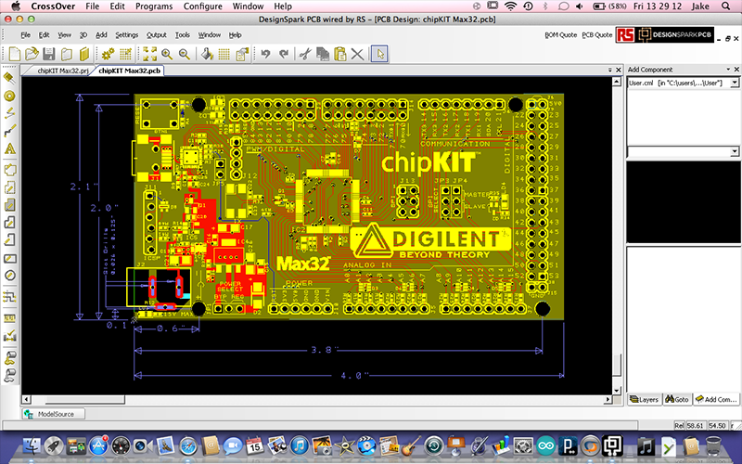The height and width of the screenshot is (464, 742).
Task: Click the Save floppy disk icon
Action: (50, 54)
